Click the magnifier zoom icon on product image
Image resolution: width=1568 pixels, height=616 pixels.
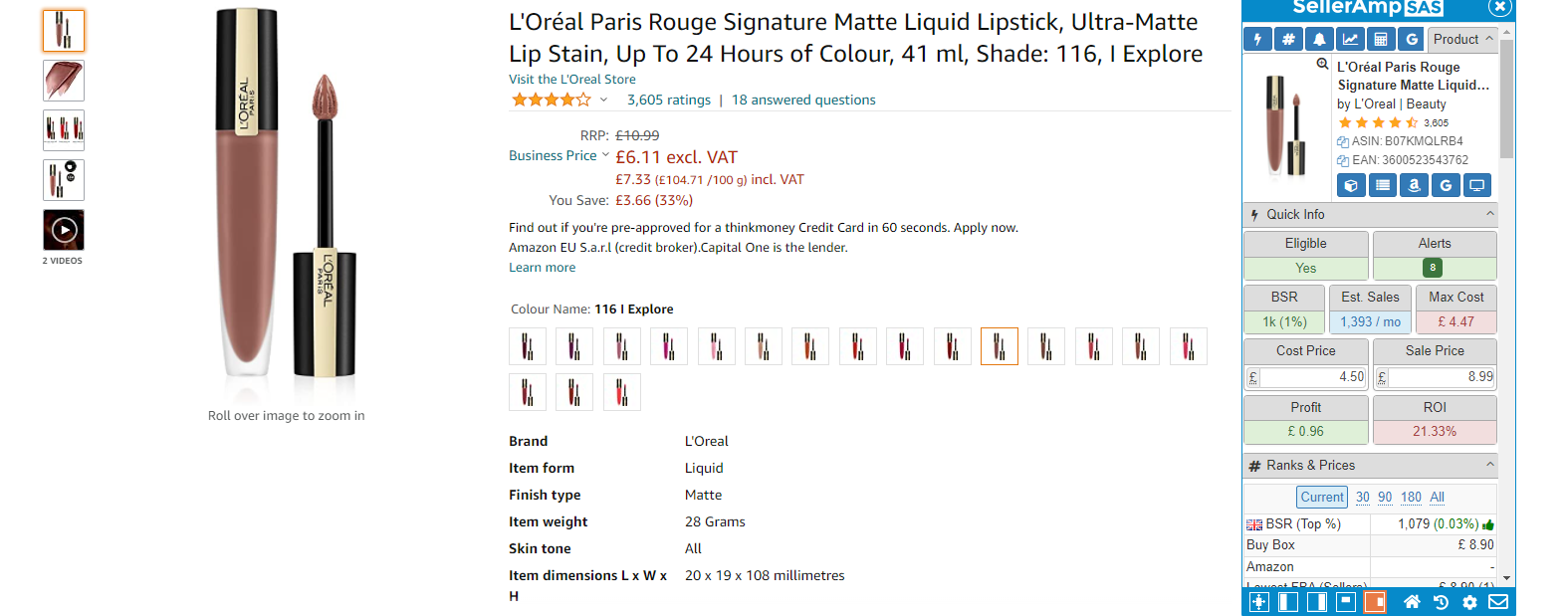1322,64
